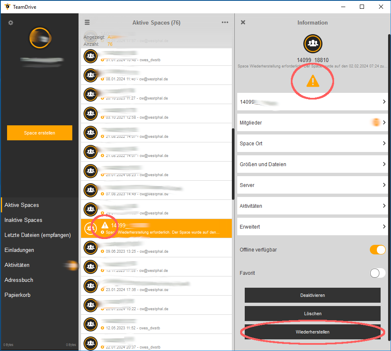
Task: Toggle the Offline verfügbar switch
Action: point(377,250)
